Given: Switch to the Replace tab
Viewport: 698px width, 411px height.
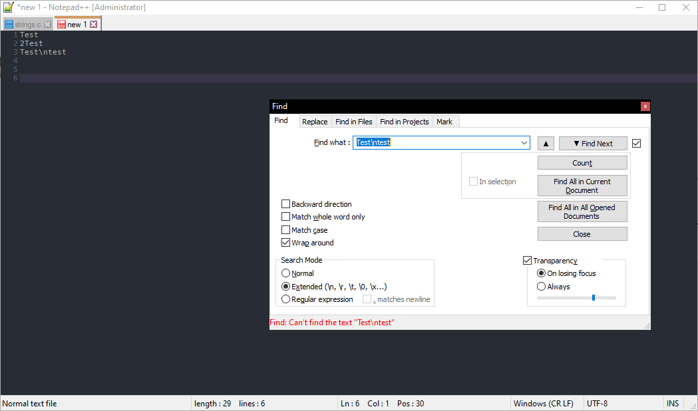Looking at the screenshot, I should coord(315,121).
